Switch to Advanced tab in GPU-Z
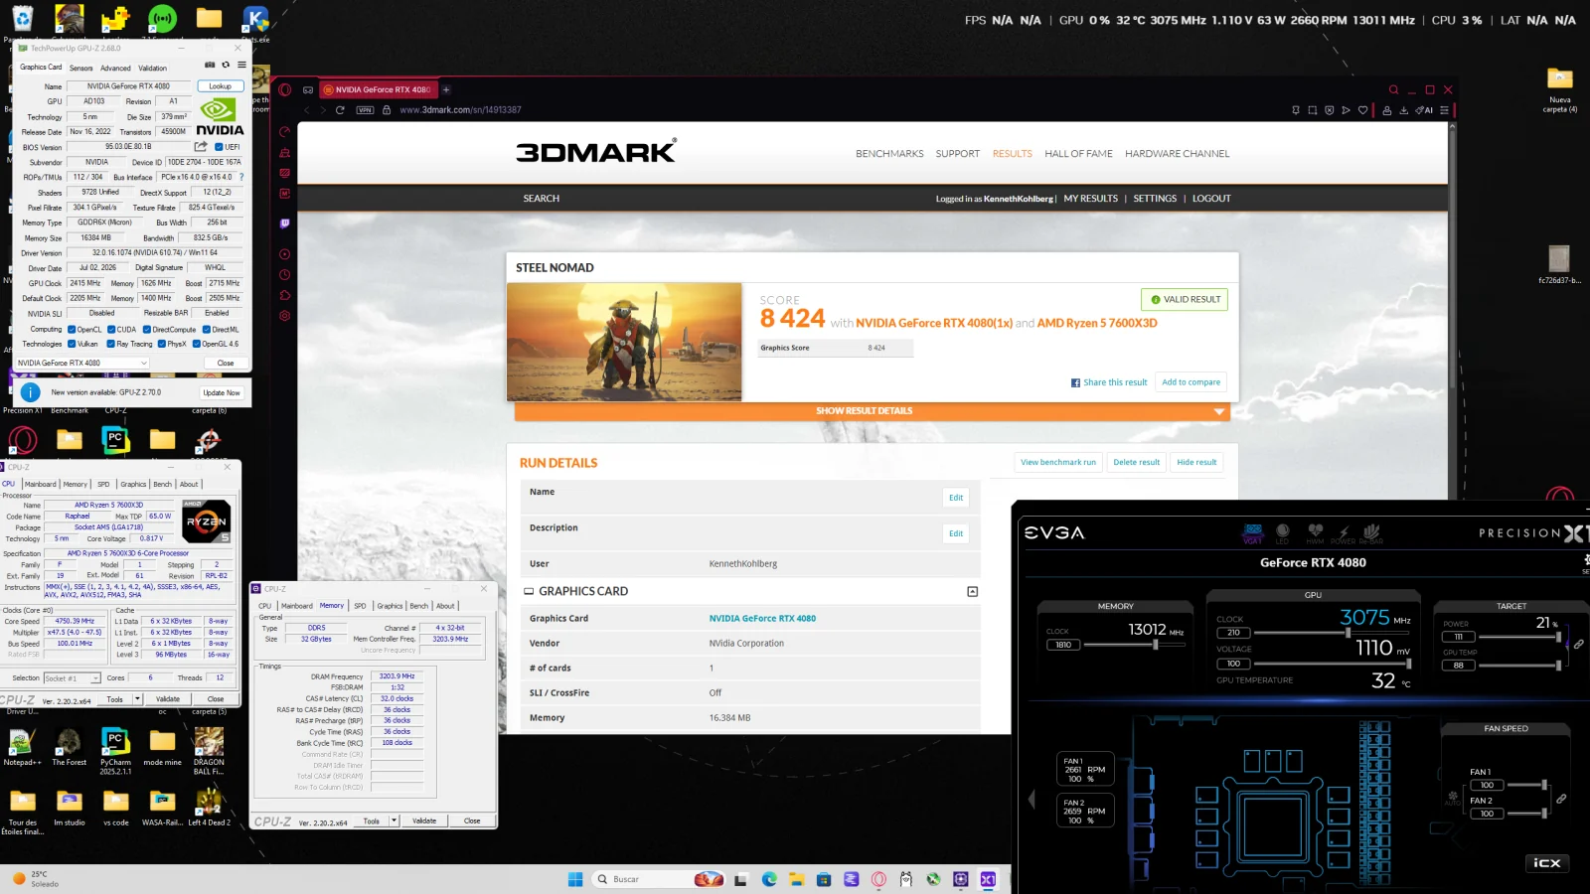The image size is (1590, 894). click(x=115, y=69)
